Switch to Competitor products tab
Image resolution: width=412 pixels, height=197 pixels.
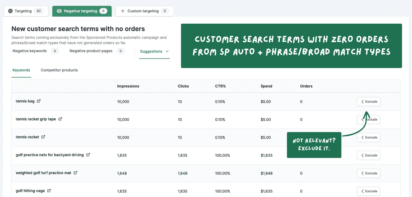pyautogui.click(x=59, y=70)
